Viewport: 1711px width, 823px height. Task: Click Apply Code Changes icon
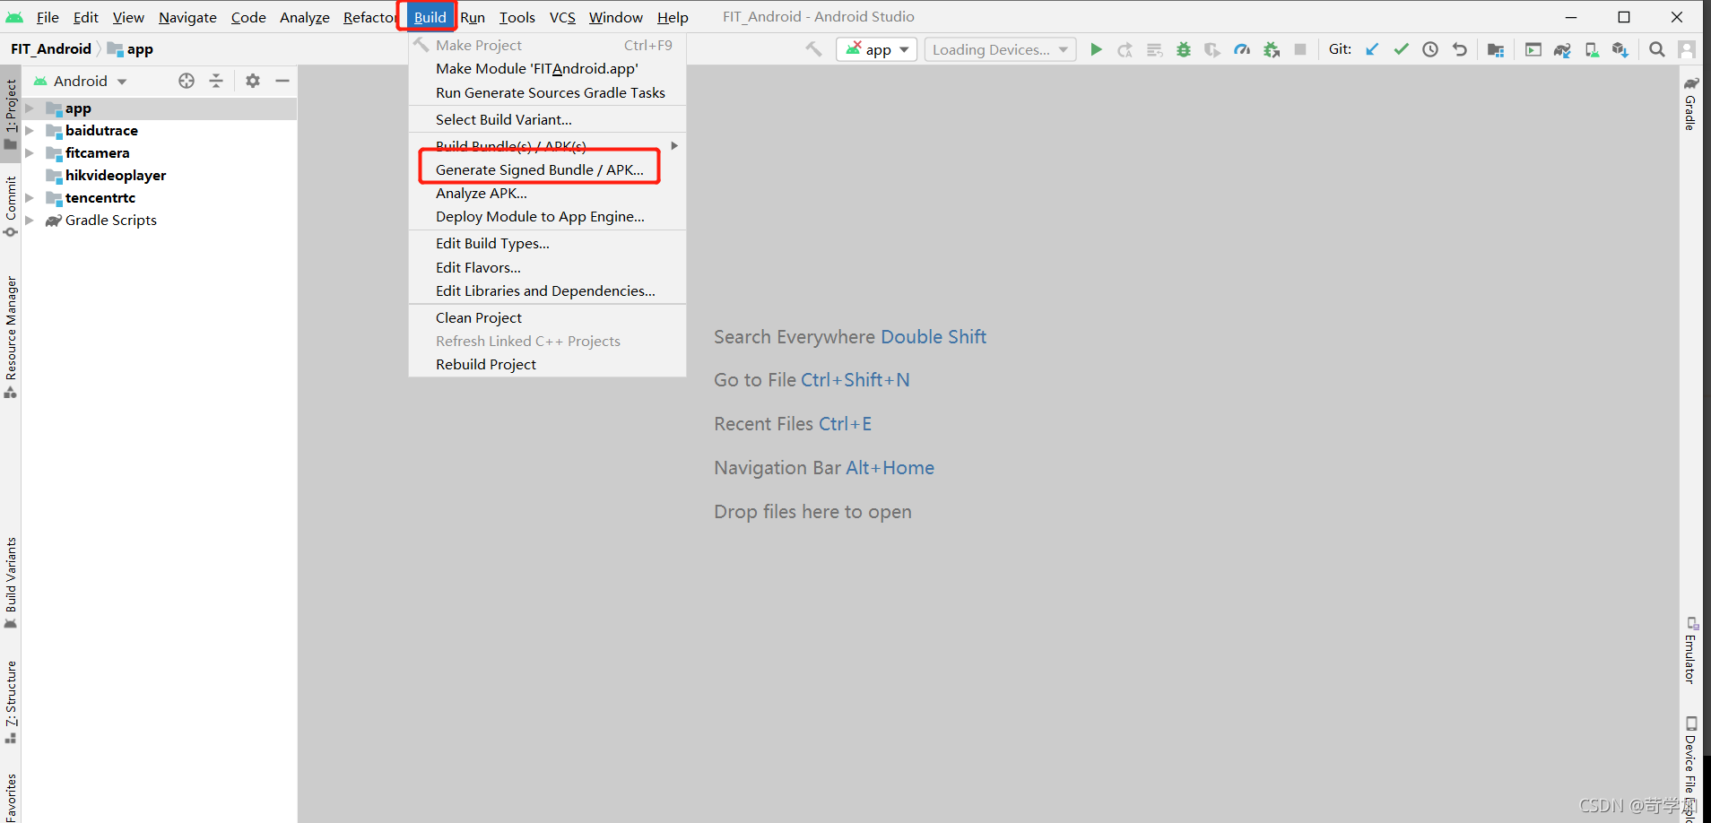pyautogui.click(x=1154, y=49)
